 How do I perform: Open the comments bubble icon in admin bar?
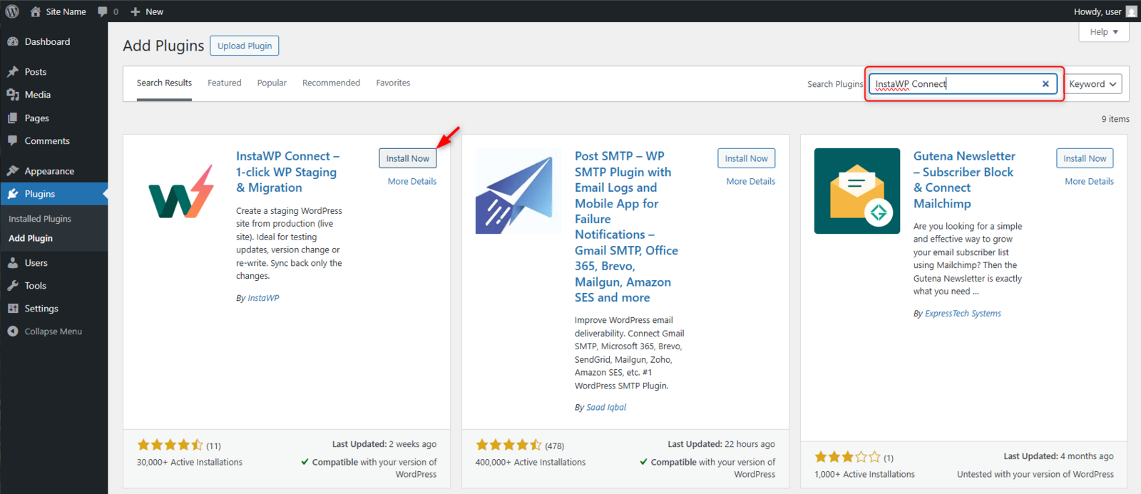103,11
